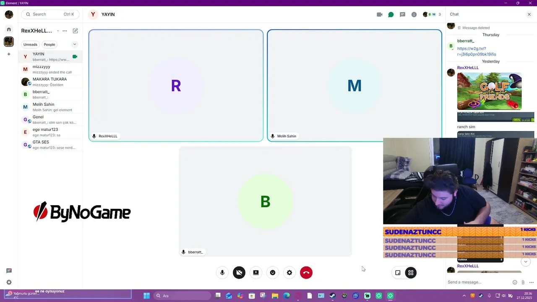
Task: Open Microsoft Edge from taskbar
Action: tap(287, 296)
